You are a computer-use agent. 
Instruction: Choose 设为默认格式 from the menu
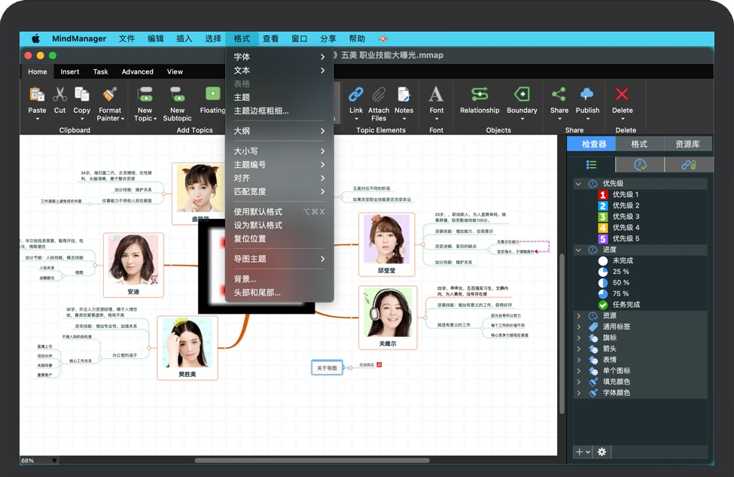point(258,225)
